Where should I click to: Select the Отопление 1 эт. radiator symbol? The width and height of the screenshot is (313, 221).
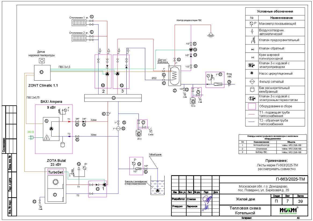79,23
